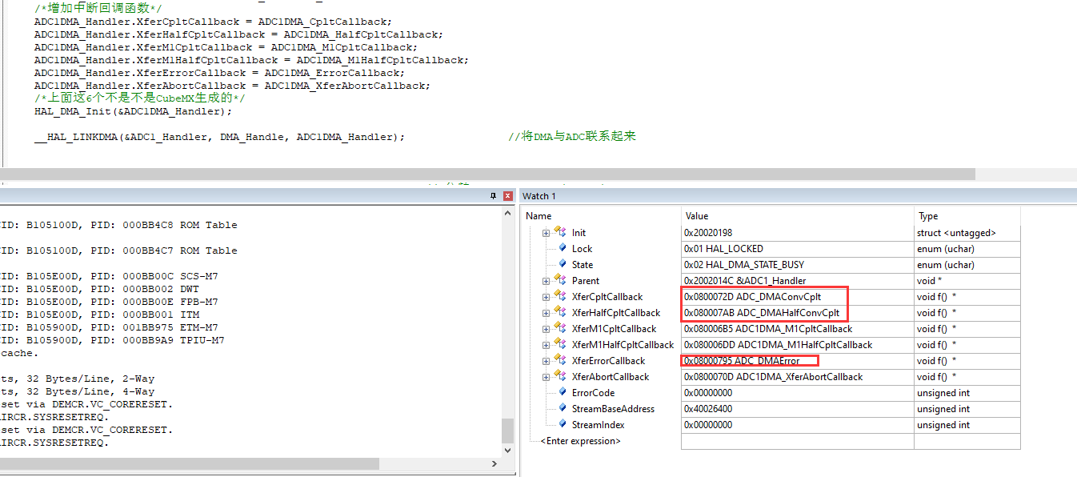
Task: Close the debug output panel
Action: tap(506, 195)
